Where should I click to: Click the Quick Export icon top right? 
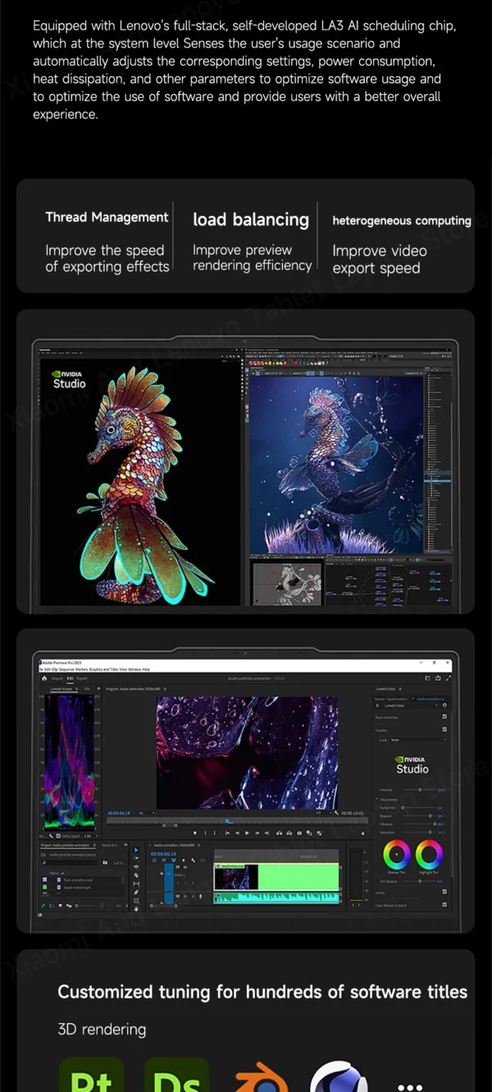click(438, 679)
